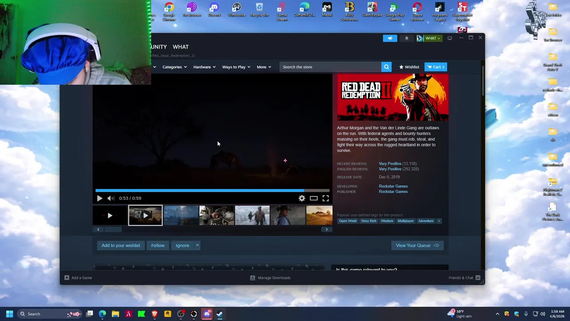The image size is (570, 321).
Task: Open the WHAT profile tab
Action: coord(181,47)
